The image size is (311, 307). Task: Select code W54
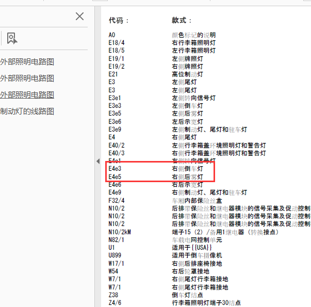click(113, 271)
